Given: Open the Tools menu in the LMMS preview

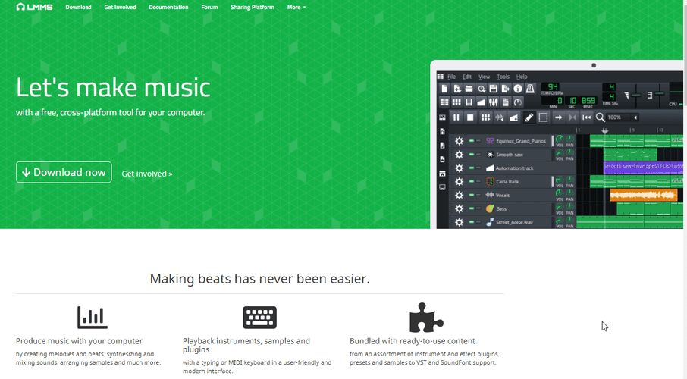Looking at the screenshot, I should 503,77.
